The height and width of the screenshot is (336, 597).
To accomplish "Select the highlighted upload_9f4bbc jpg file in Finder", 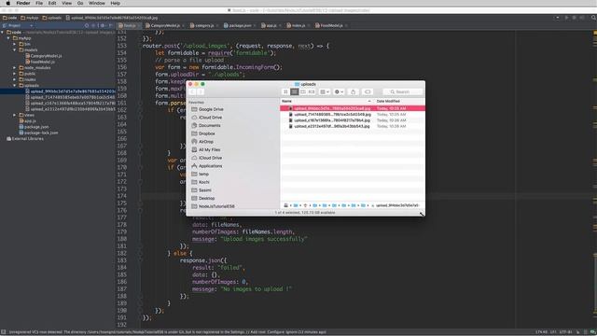I will 353,108.
